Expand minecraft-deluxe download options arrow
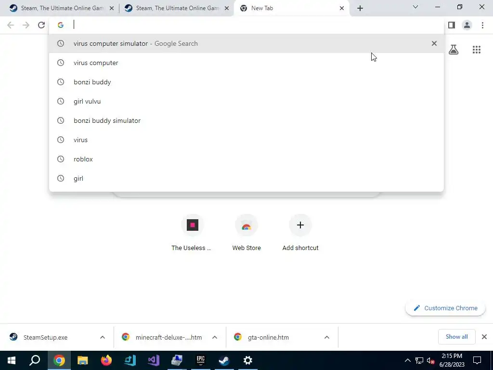 coord(215,337)
